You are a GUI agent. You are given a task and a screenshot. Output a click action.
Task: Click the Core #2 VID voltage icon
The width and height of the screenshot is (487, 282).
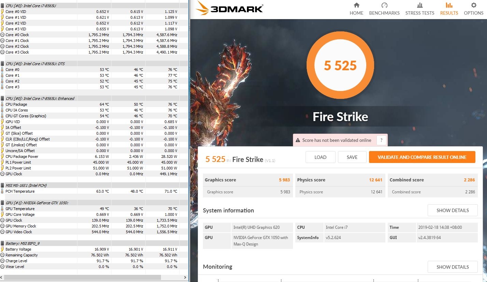[x=3, y=23]
